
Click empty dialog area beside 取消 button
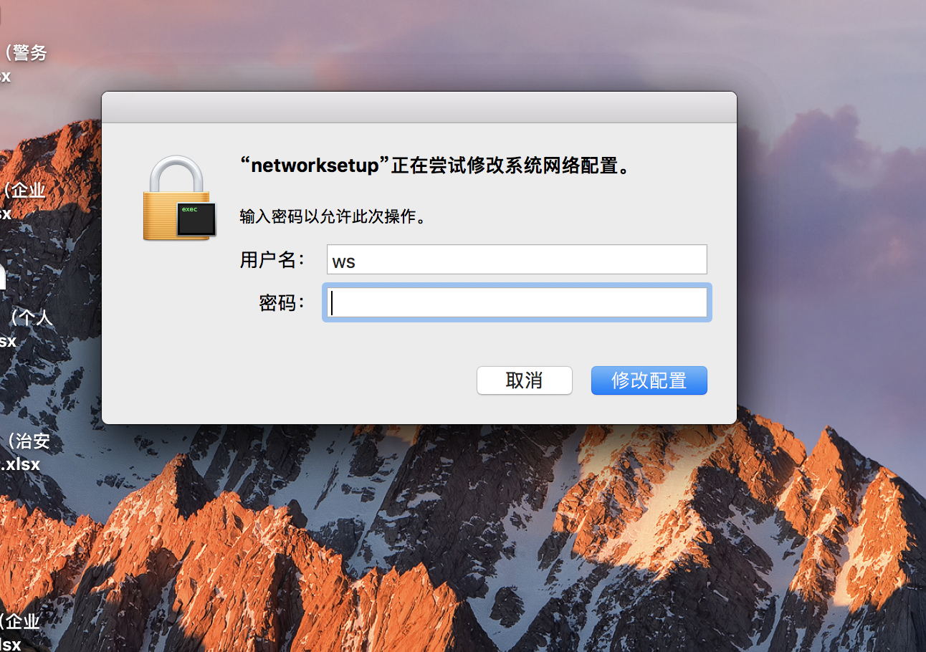pyautogui.click(x=287, y=380)
